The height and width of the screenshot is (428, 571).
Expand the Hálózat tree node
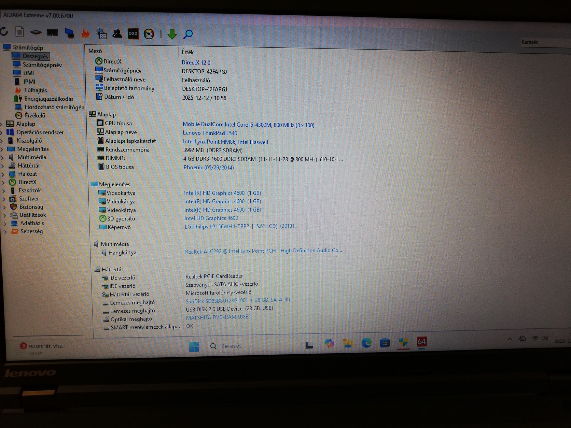[3, 174]
